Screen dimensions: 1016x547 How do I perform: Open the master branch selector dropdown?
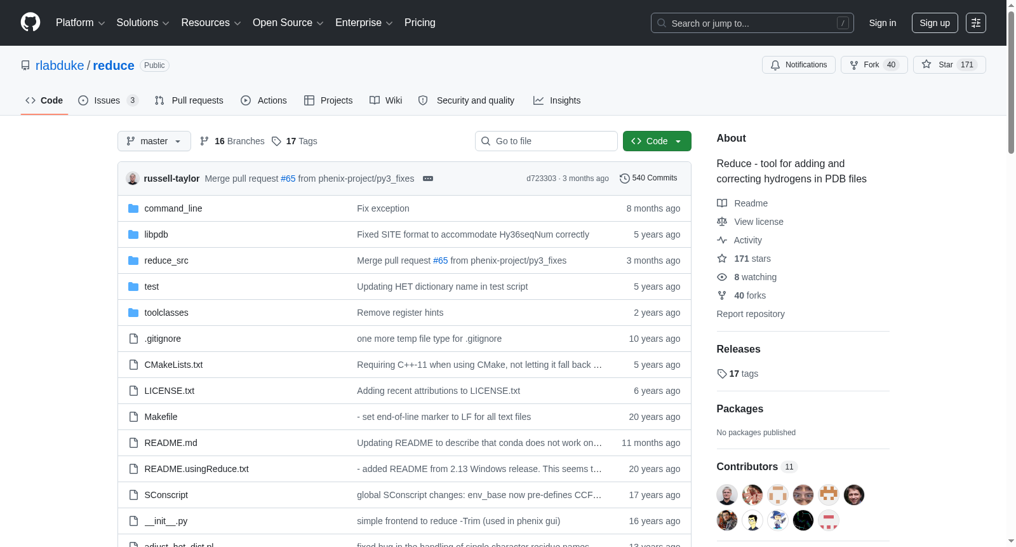(x=154, y=141)
